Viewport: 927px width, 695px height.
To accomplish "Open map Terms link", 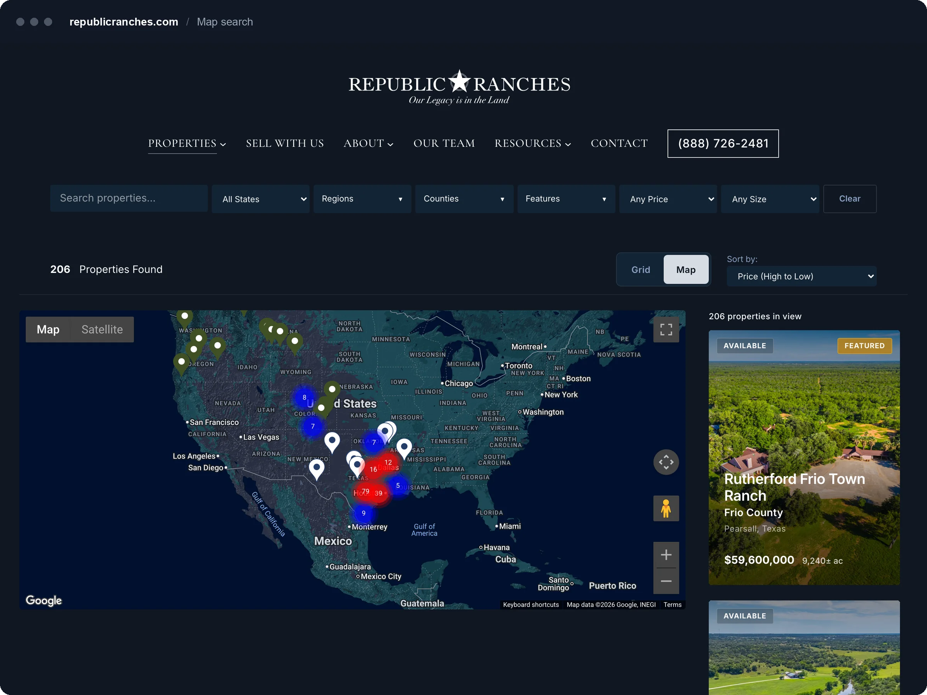I will (672, 605).
